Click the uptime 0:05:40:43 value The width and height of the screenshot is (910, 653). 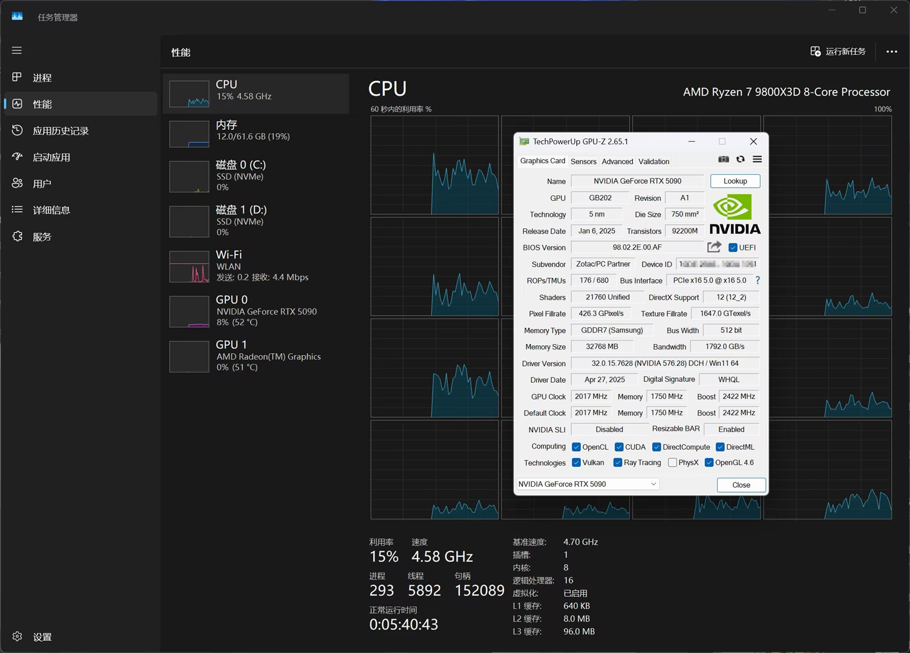pos(404,625)
